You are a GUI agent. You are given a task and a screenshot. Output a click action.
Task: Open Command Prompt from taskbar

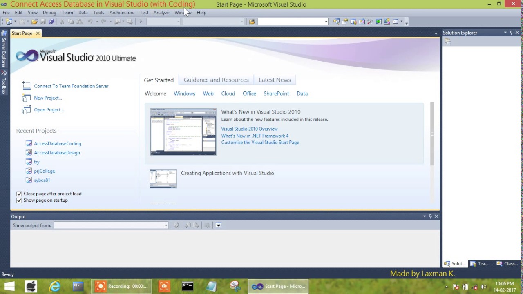click(188, 286)
